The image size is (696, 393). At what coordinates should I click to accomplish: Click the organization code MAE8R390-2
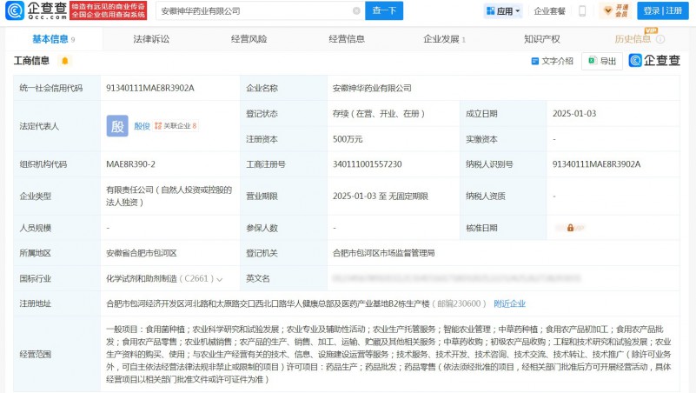tap(130, 164)
